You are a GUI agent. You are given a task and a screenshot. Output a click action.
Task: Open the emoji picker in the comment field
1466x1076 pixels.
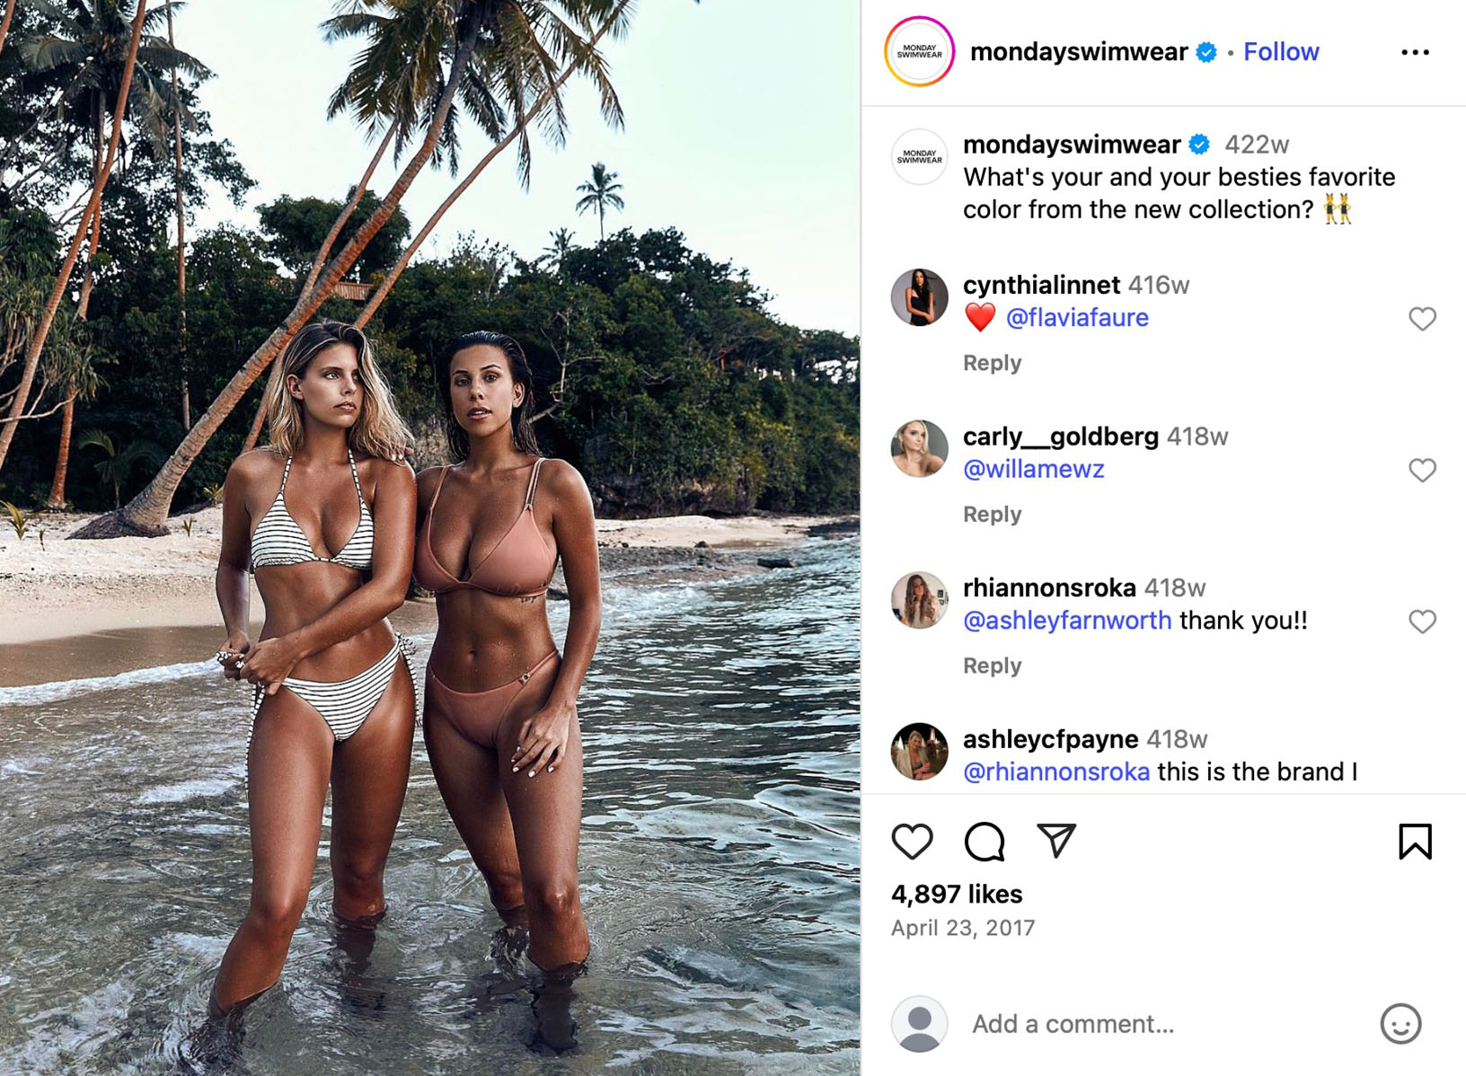point(1401,1024)
